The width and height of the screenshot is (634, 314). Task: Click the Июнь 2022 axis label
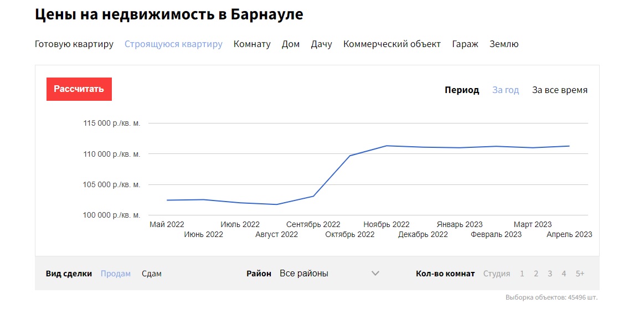coord(203,234)
